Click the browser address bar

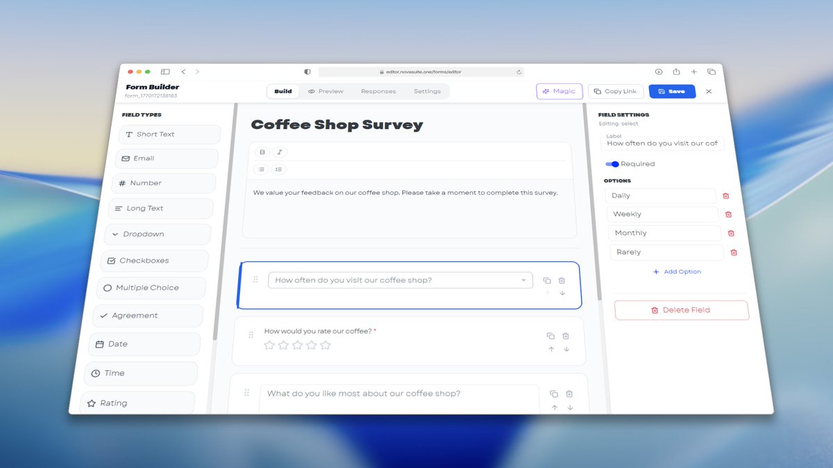pos(421,71)
